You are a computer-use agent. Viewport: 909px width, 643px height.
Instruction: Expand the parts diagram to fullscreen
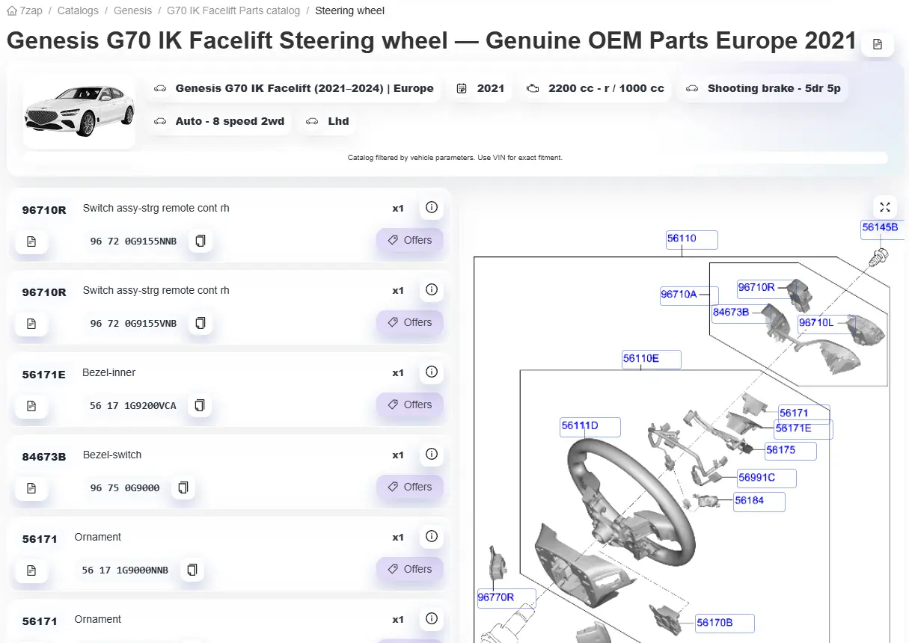[885, 207]
